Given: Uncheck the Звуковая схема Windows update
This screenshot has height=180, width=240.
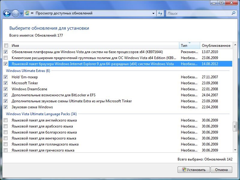Looking at the screenshot, I should click(6, 107).
